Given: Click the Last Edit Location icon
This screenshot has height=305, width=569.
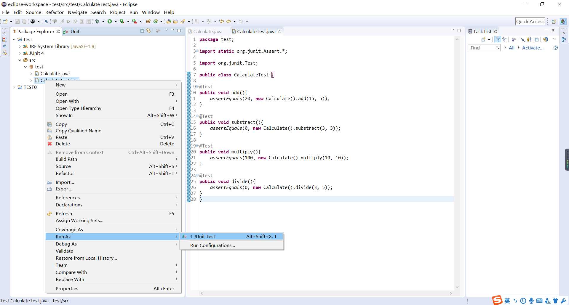Looking at the screenshot, I should click(221, 21).
